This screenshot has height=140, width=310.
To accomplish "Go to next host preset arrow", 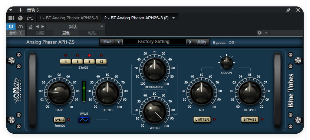I will click(x=43, y=27).
